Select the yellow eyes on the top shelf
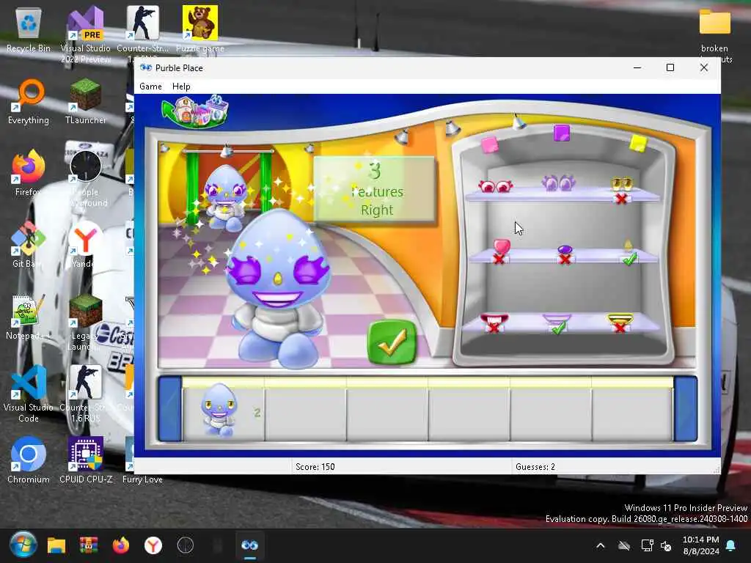The image size is (751, 563). (622, 184)
